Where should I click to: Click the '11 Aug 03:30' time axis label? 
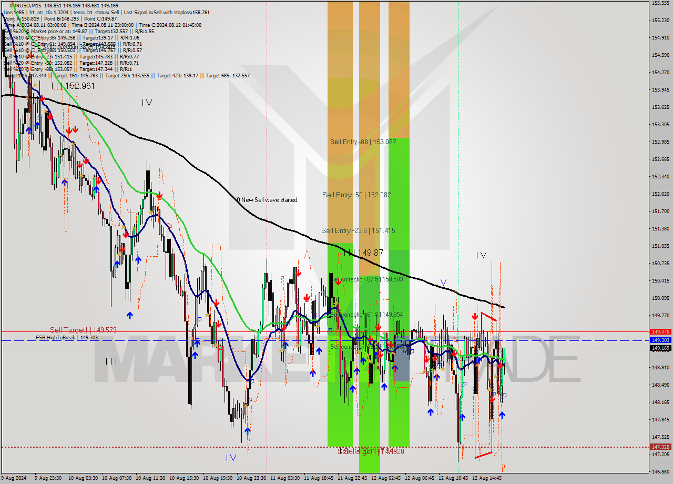(x=285, y=478)
